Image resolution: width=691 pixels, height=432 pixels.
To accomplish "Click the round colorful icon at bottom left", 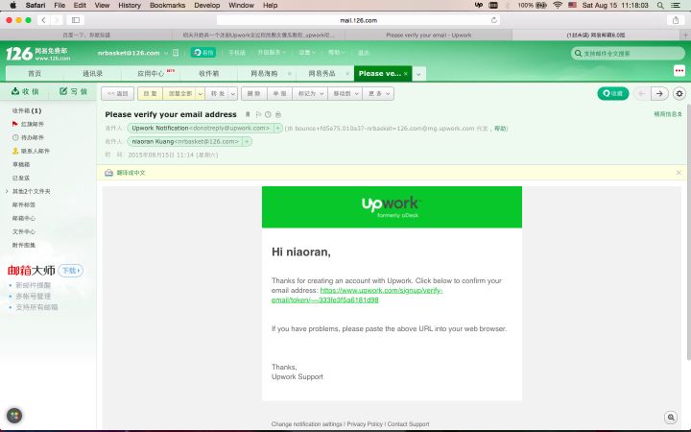I will pyautogui.click(x=14, y=416).
